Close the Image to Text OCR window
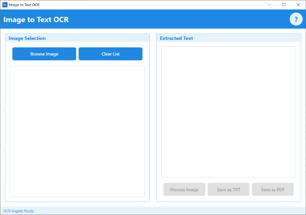 pos(298,5)
